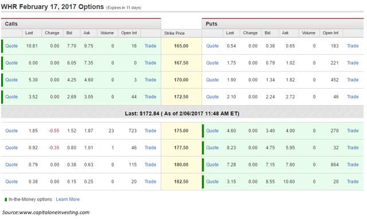Click the Puts section header
The width and height of the screenshot is (367, 219).
(283, 24)
